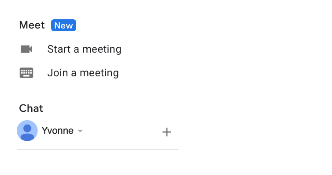The image size is (332, 175).
Task: Select Join a meeting
Action: 83,73
